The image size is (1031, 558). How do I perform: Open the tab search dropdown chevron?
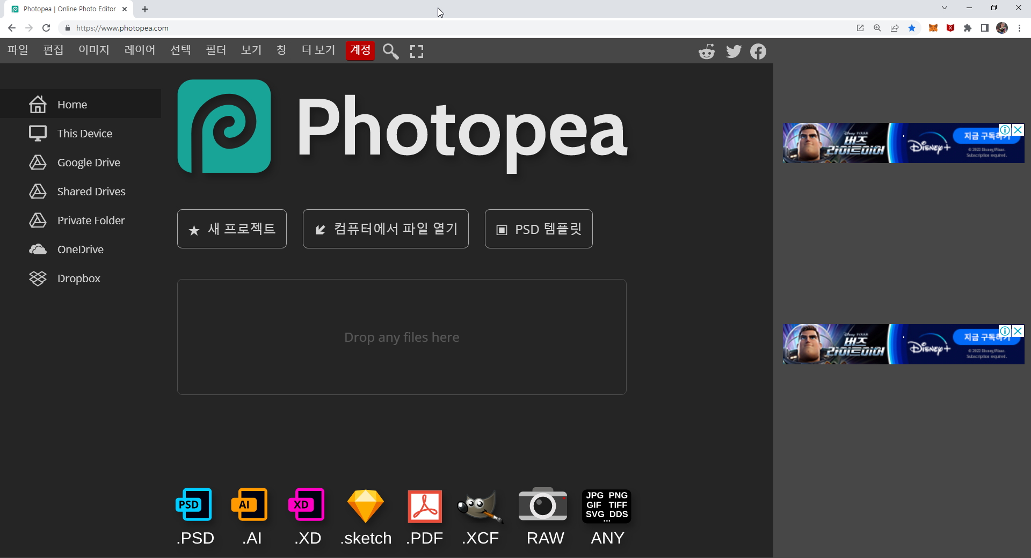click(945, 8)
